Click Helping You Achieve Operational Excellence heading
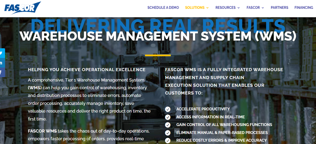Screen dimensions: 316x144 (87, 70)
